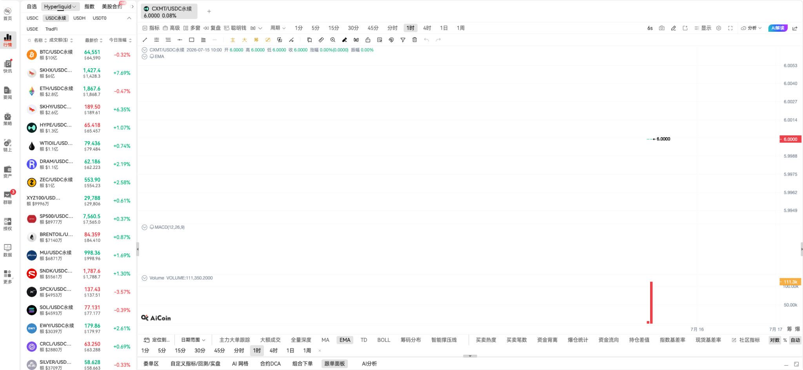This screenshot has height=370, width=803.
Task: Click the lock drawings icon
Action: click(368, 40)
